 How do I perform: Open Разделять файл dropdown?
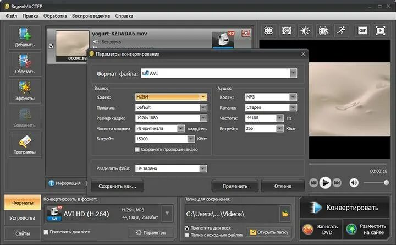(203, 168)
